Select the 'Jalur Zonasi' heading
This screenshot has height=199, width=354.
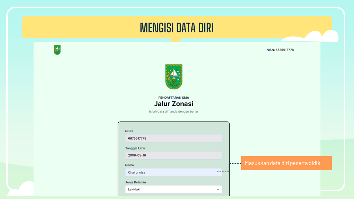[173, 104]
